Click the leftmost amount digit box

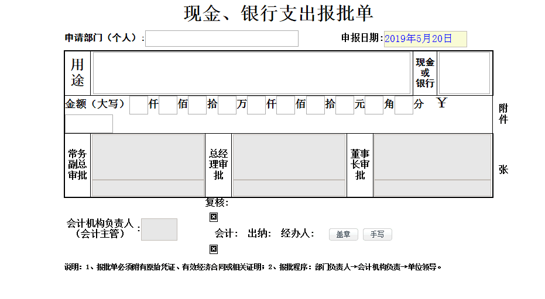coord(138,106)
